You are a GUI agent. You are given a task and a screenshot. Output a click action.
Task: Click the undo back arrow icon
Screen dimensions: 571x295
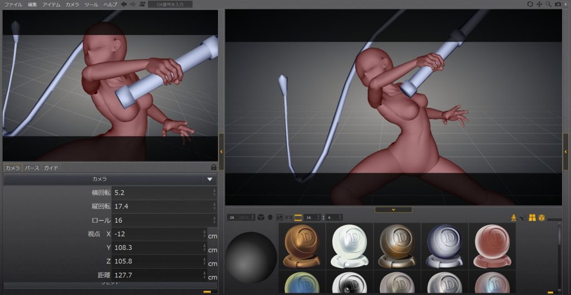124,4
